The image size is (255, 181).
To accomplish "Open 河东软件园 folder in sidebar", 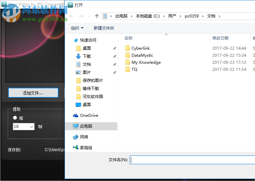I will pos(93,97).
